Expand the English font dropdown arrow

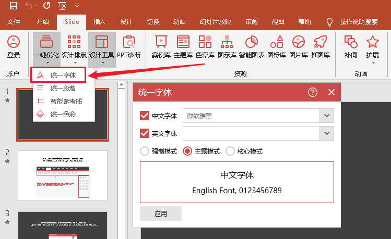327,133
